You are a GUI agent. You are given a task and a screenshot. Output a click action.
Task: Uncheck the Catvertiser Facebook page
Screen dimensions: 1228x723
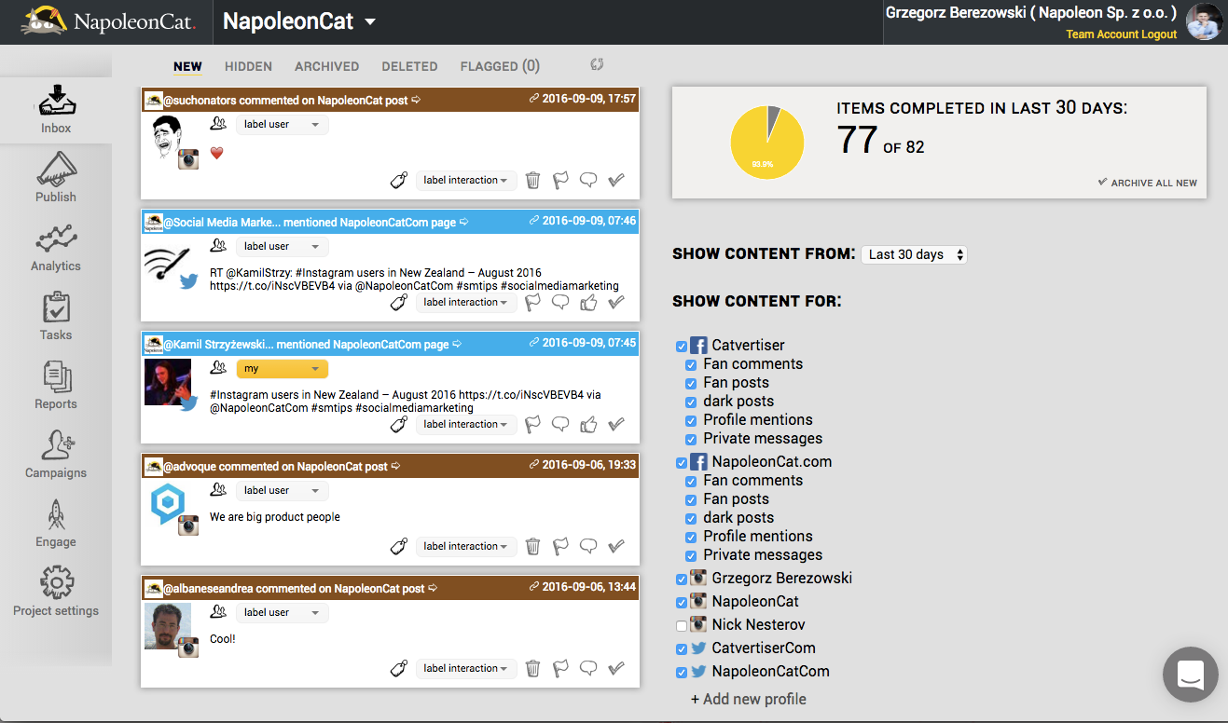click(x=682, y=347)
